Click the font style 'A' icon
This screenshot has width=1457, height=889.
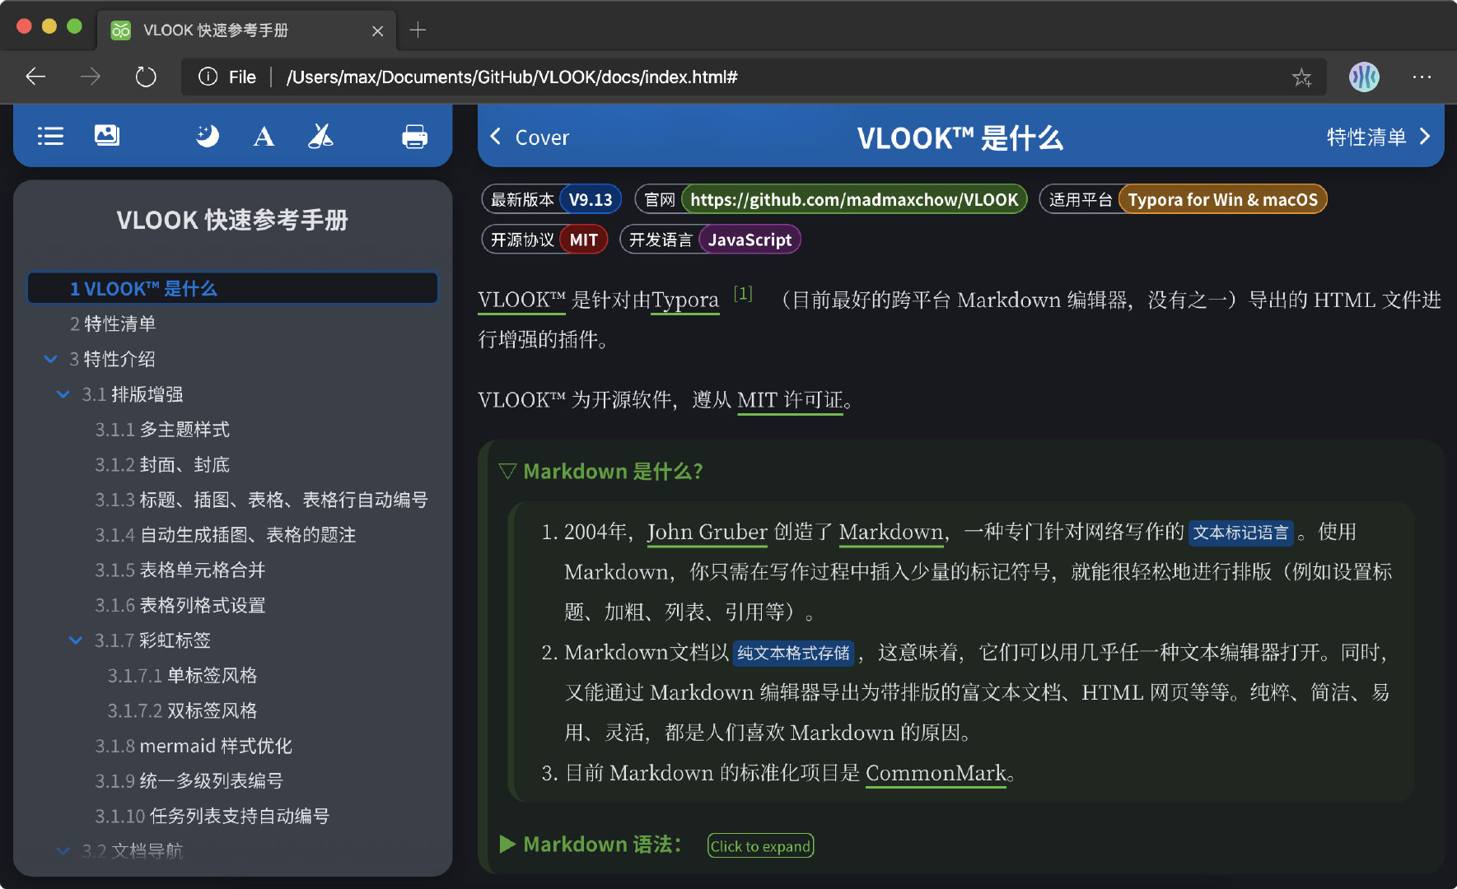click(264, 136)
